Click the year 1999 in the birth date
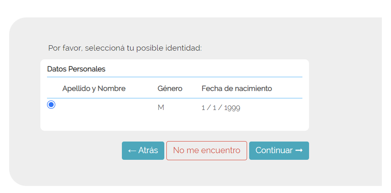Screen dimensions: 391x193 pyautogui.click(x=232, y=108)
